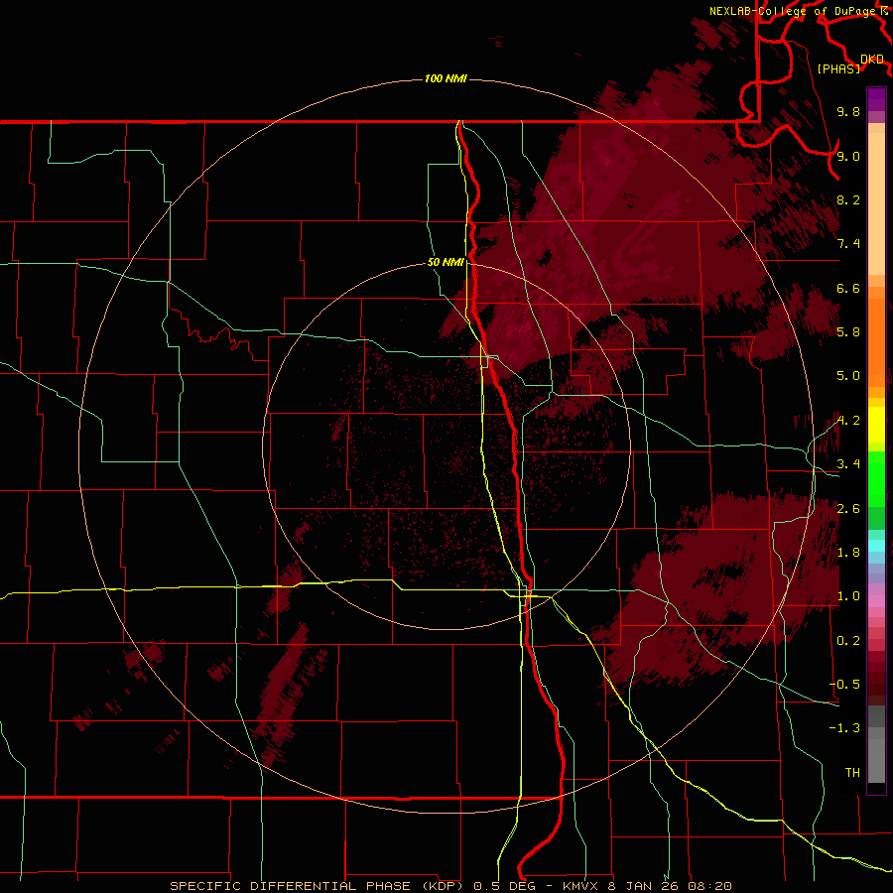Click the 8.2 value on the color scale

[848, 199]
